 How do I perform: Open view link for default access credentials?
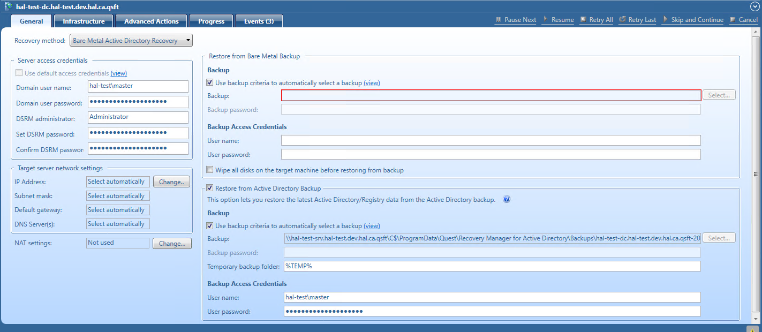point(119,73)
